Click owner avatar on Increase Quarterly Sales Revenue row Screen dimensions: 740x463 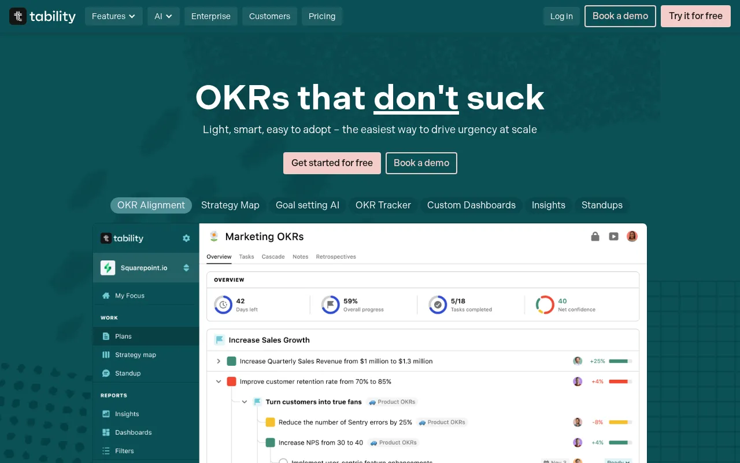578,361
